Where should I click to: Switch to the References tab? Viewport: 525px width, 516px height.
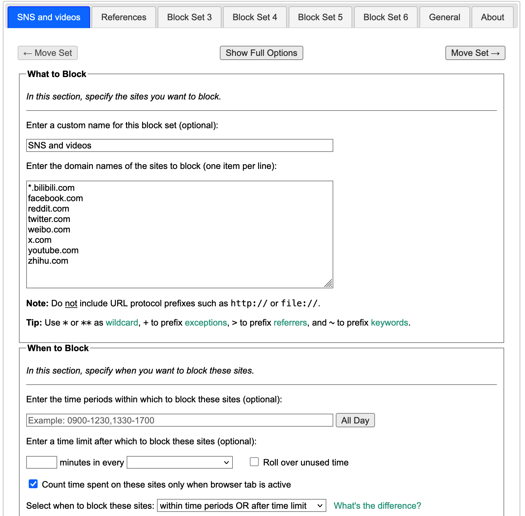point(124,17)
